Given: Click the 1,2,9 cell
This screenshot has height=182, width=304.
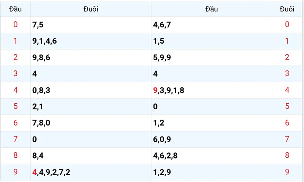Looking at the screenshot, I should pos(162,172).
